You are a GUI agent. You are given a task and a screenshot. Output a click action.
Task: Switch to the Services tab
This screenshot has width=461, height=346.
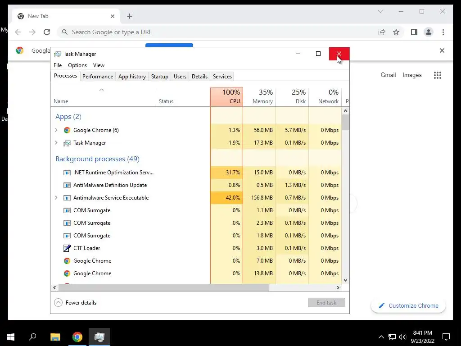pyautogui.click(x=222, y=77)
